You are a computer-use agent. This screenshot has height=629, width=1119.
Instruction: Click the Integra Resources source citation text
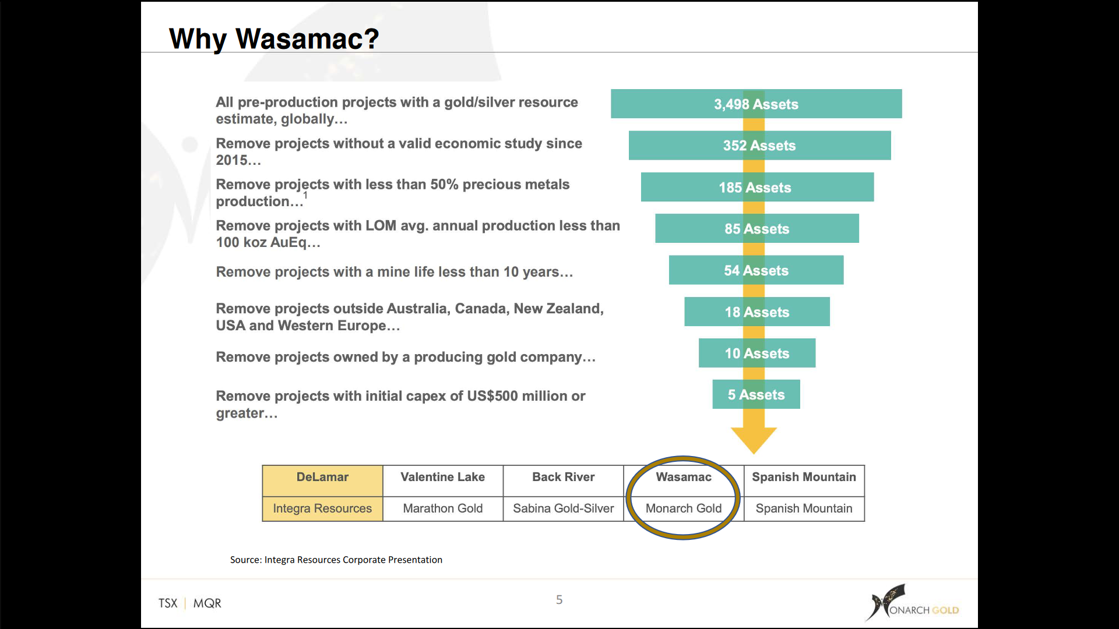coord(336,560)
